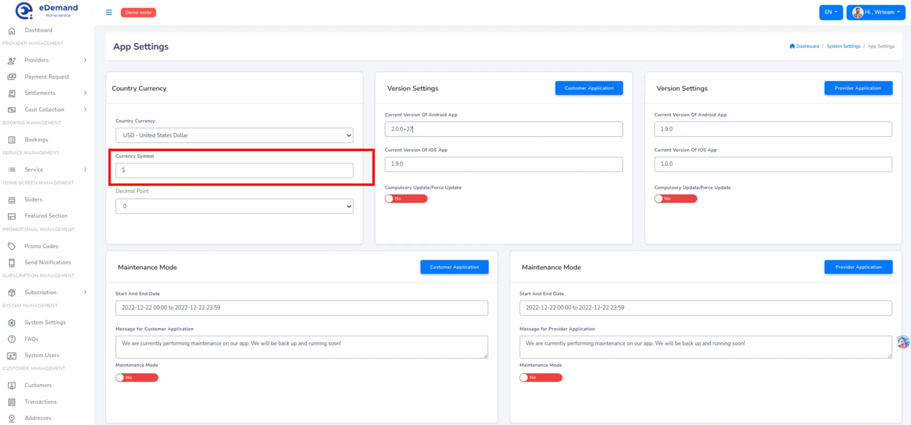Open Send Notifications in the sidebar
Image resolution: width=911 pixels, height=425 pixels.
(x=48, y=263)
